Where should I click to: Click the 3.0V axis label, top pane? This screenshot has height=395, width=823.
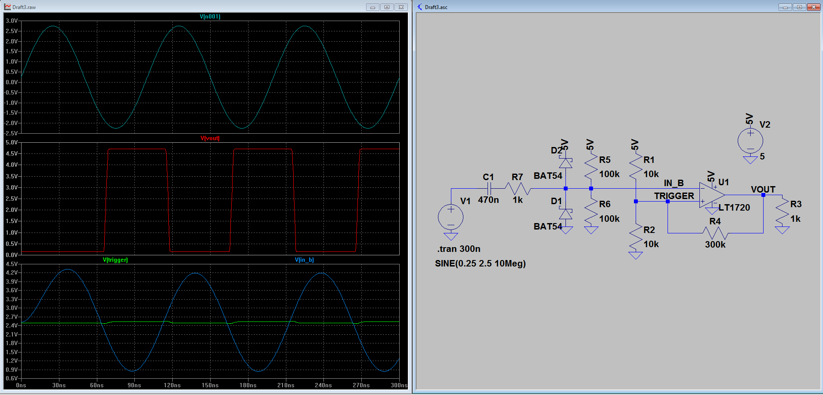[12, 21]
